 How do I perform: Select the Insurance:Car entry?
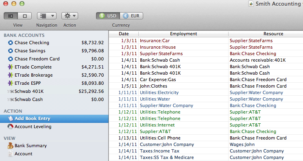tap(155, 41)
